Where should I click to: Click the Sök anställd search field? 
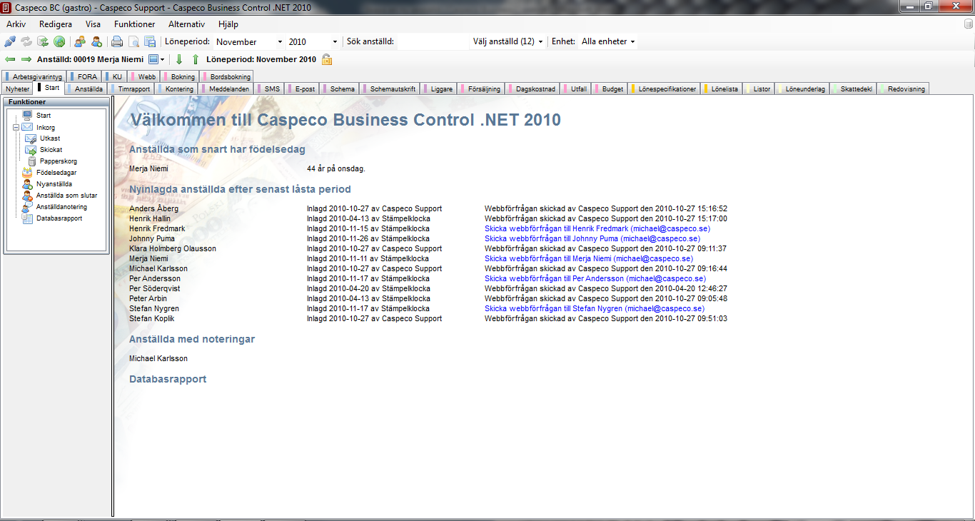tap(431, 41)
